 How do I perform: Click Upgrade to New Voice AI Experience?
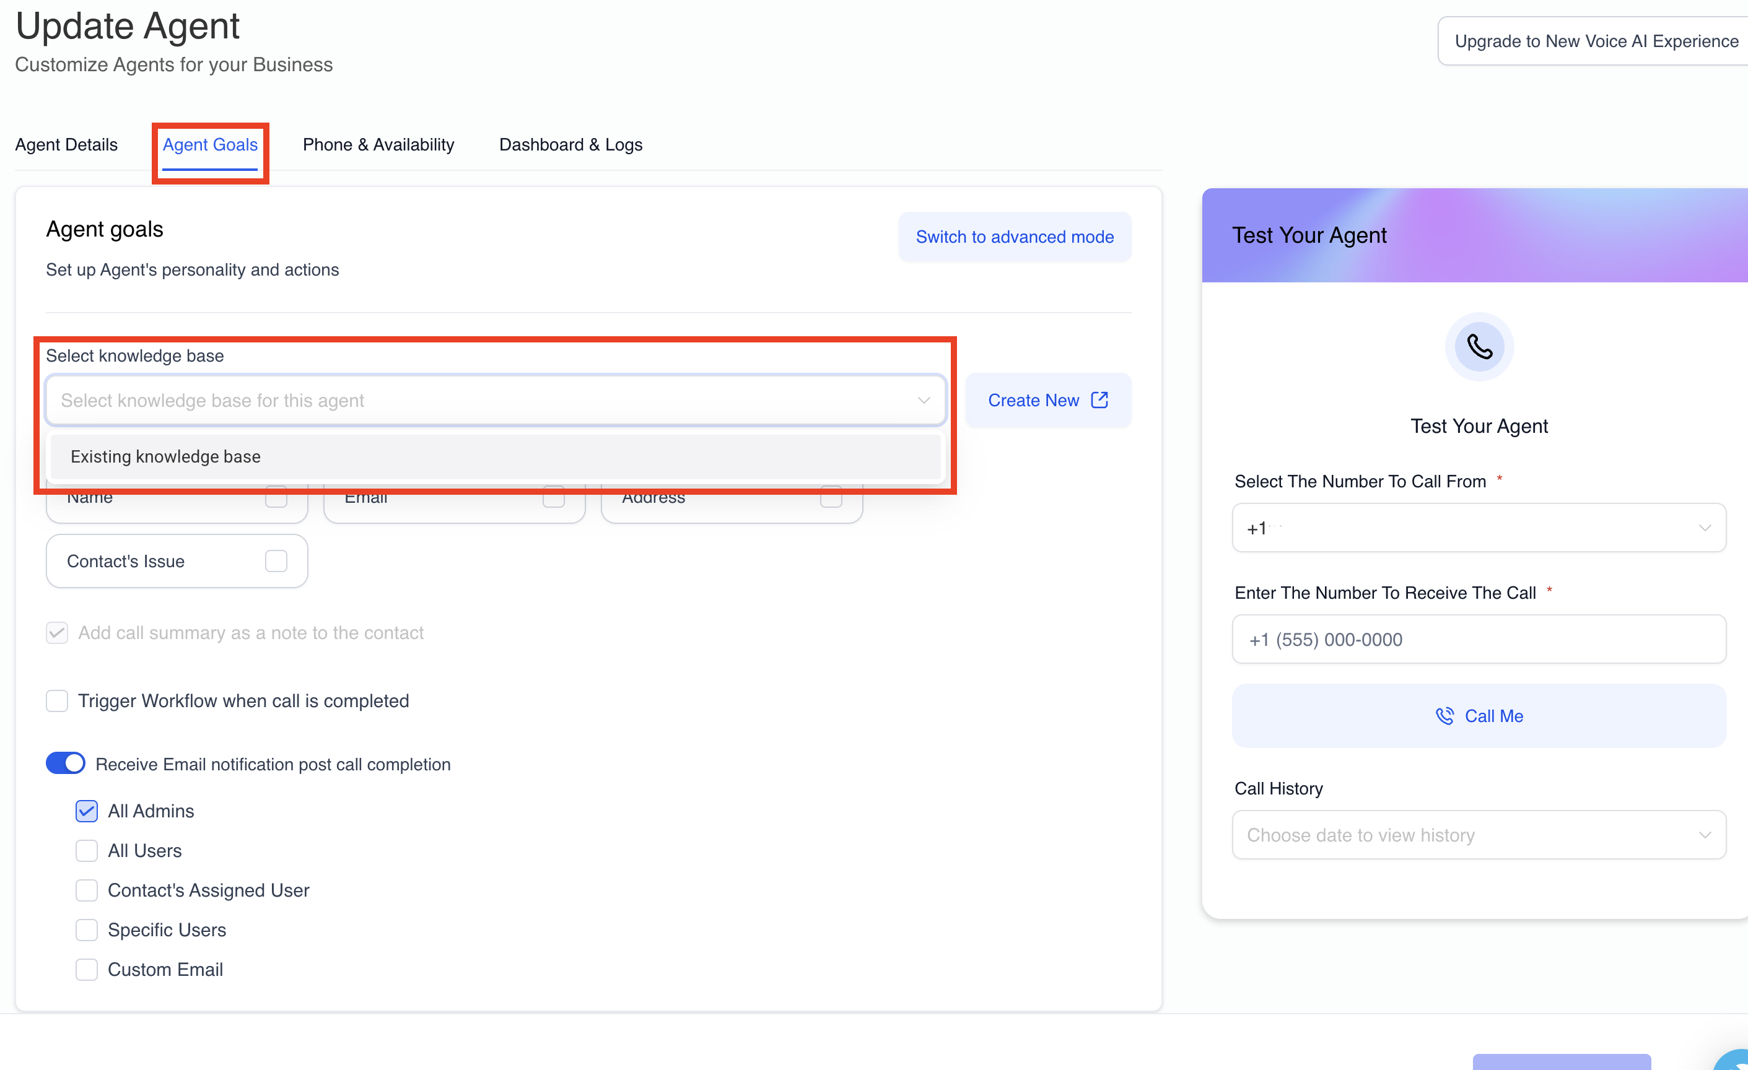tap(1596, 41)
